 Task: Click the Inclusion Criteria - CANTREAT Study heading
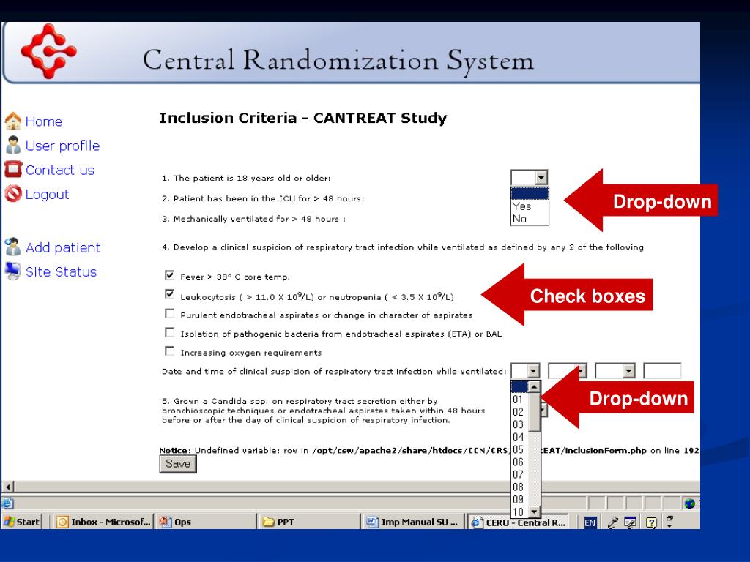point(302,118)
